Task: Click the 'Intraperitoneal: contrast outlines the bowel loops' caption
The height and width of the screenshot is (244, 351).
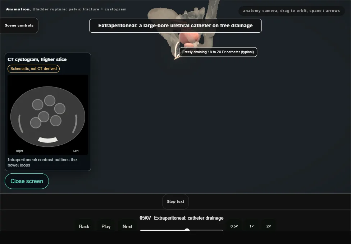Action: click(x=42, y=163)
